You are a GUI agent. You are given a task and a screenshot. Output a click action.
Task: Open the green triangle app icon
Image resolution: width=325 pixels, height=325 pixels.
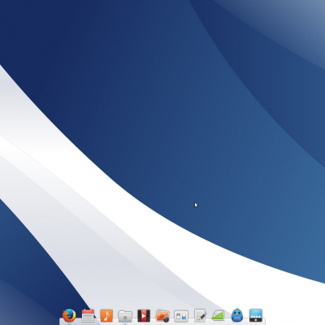[218, 316]
